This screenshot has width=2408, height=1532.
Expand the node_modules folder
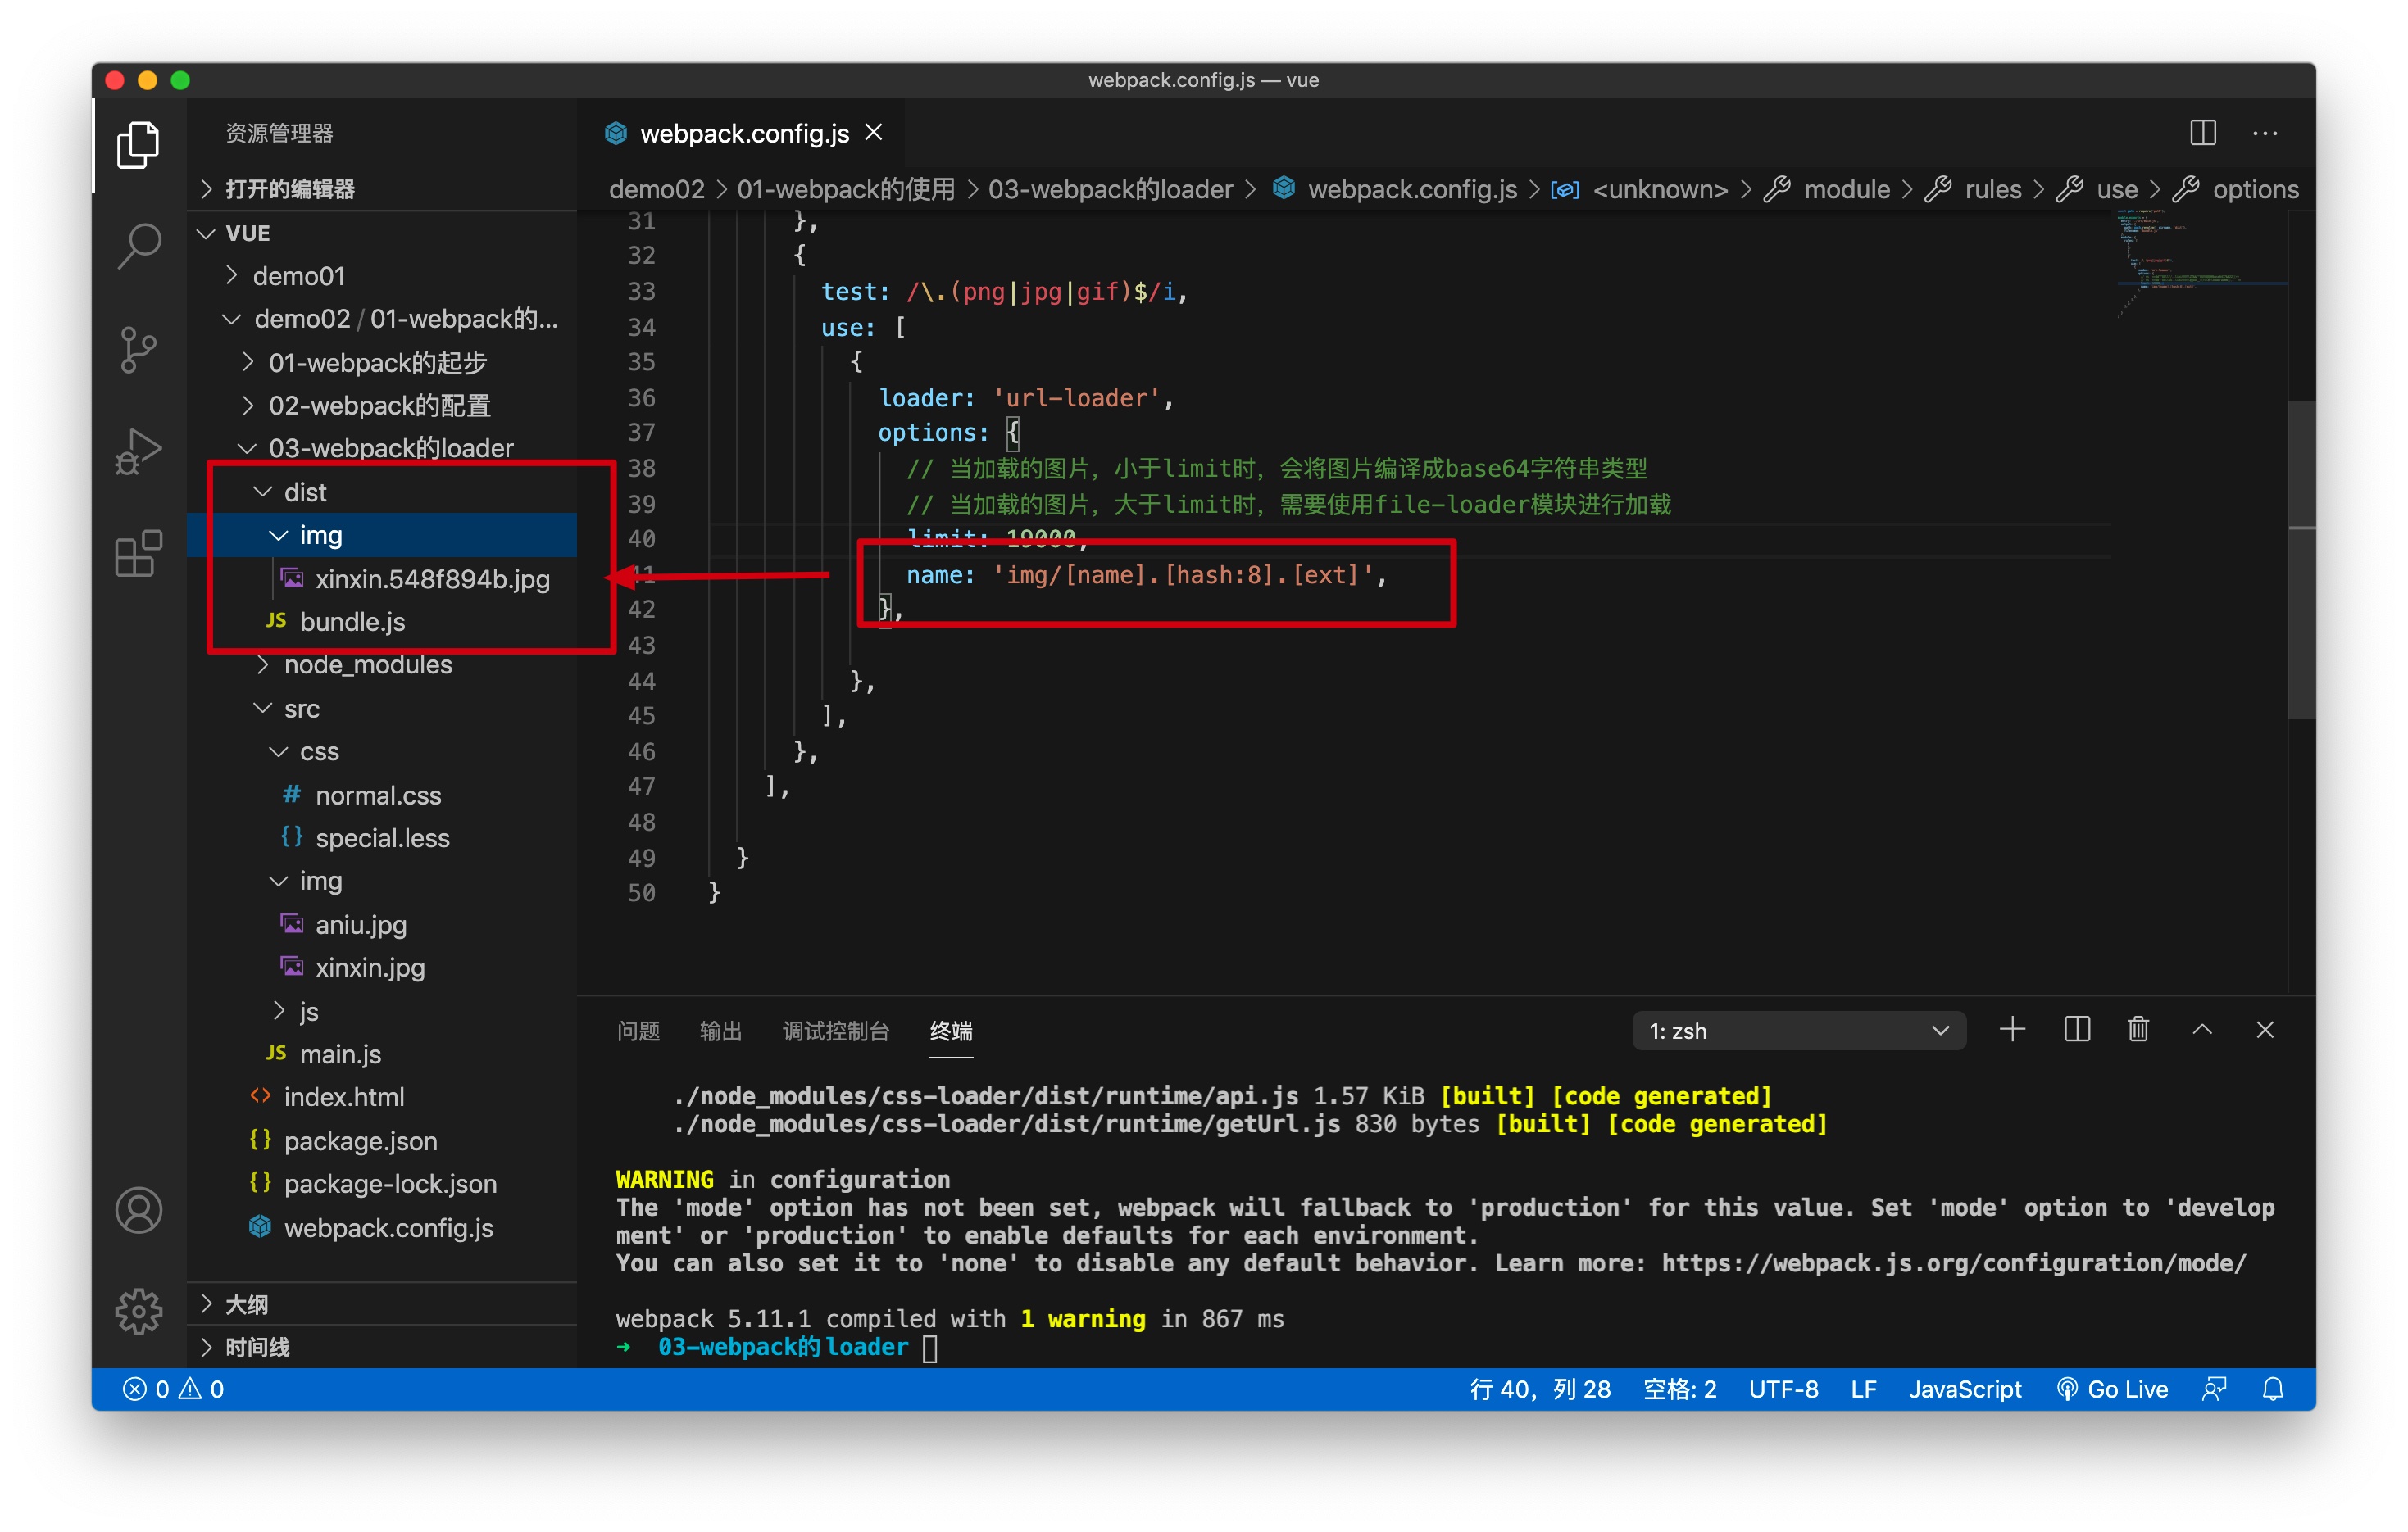tap(383, 664)
